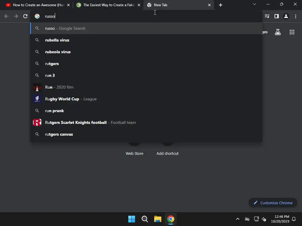Screen dimensions: 302x226
Task: Choose the 'rubella virus' suggestion
Action: 146,40
